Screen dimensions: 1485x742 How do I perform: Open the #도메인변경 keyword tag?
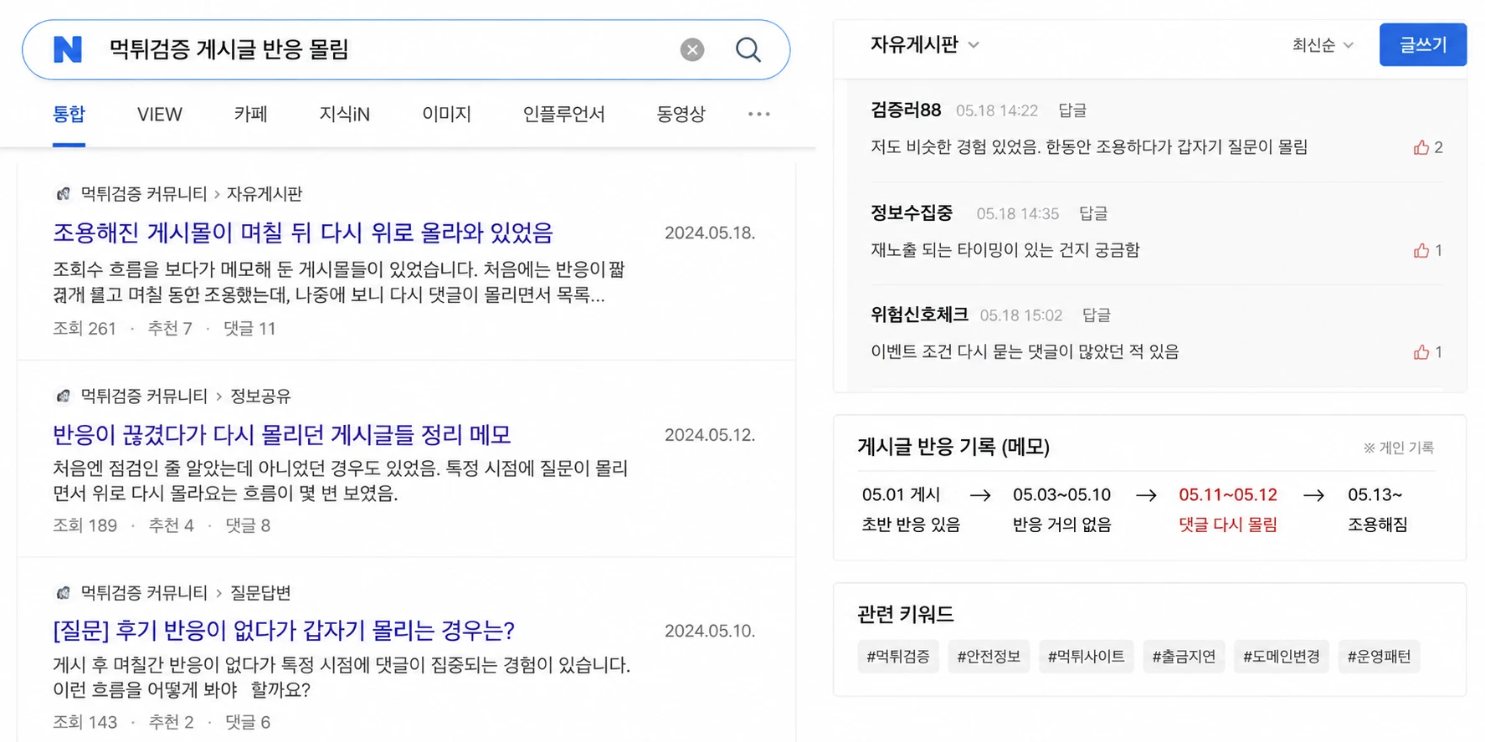click(1282, 657)
